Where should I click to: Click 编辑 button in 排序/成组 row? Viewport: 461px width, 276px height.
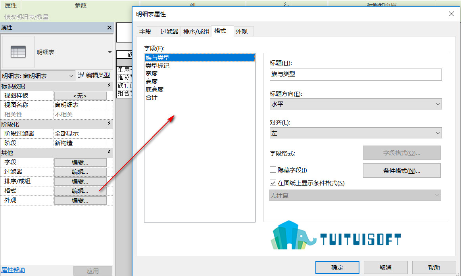coord(80,181)
